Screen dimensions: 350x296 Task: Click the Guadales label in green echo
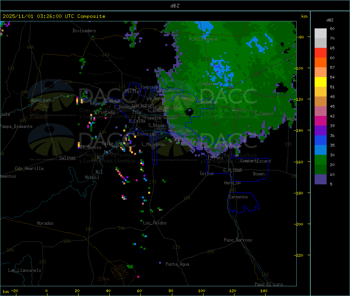point(208,84)
